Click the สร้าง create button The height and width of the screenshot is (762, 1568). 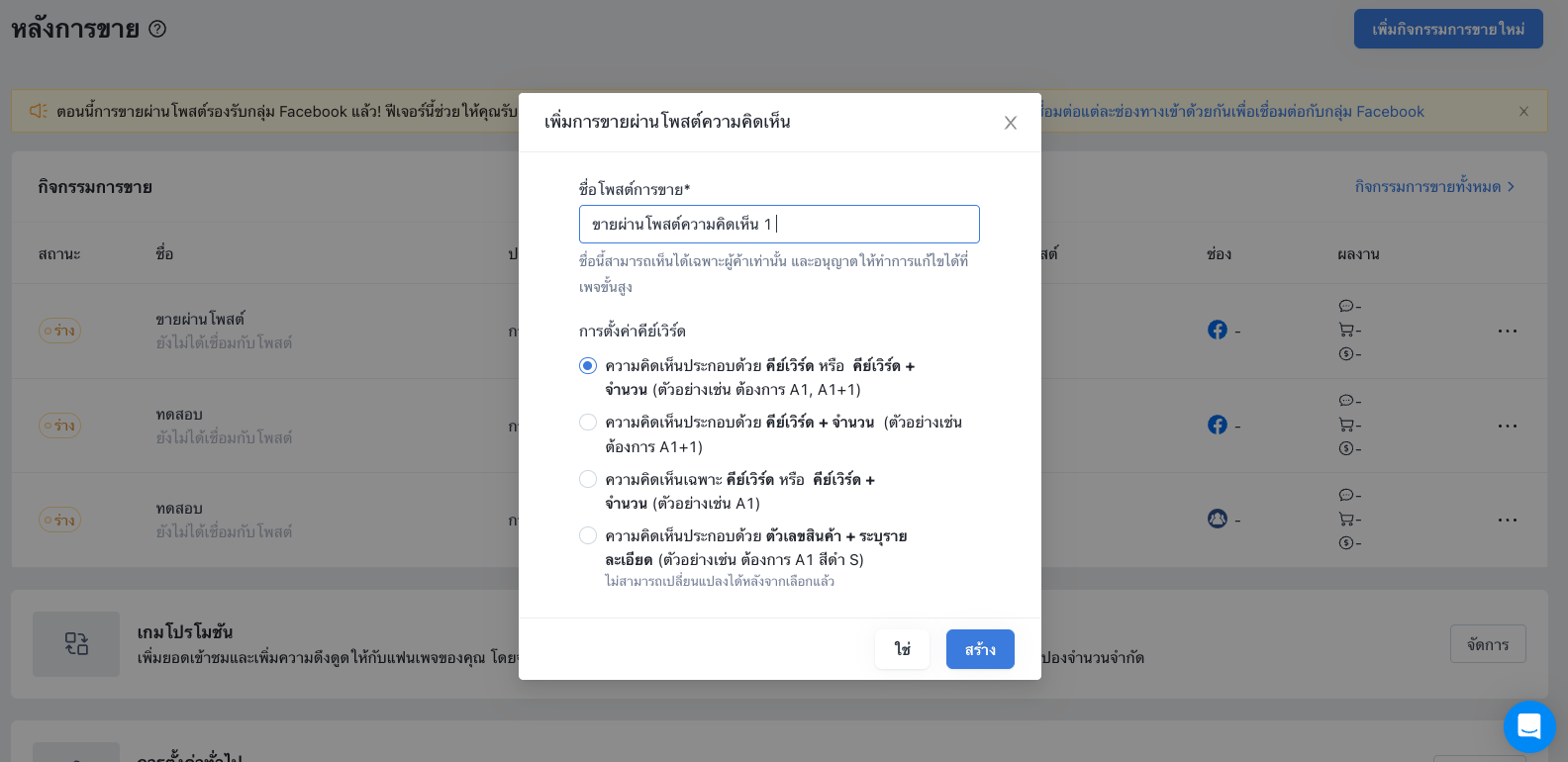tap(980, 649)
